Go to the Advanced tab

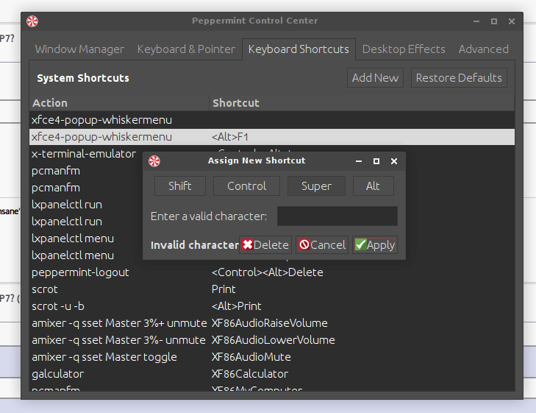tap(483, 49)
